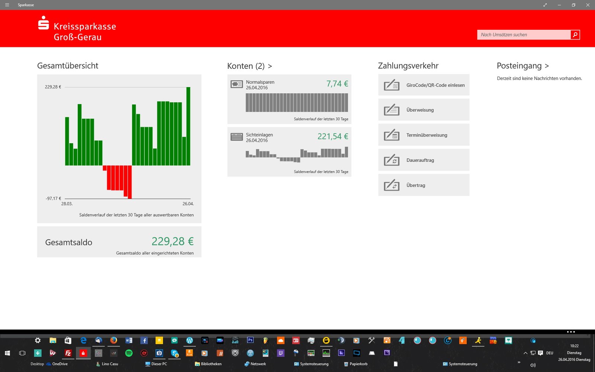The height and width of the screenshot is (372, 595).
Task: Expand the Posteingang section
Action: pyautogui.click(x=522, y=66)
